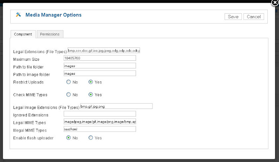Screen dimensions: 279x162
Task: Set Check MIME Types to No
Action: [68, 95]
